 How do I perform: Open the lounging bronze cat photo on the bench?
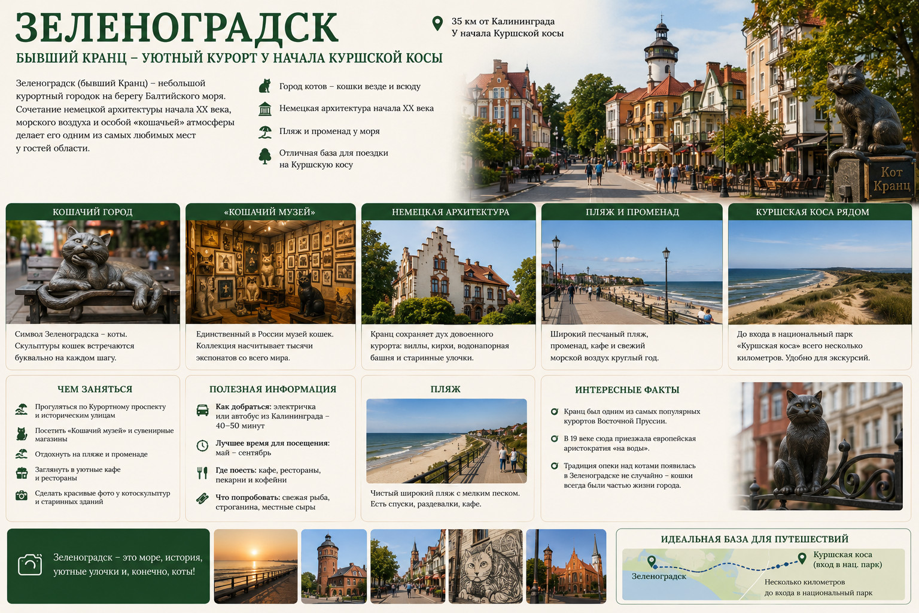[x=93, y=272]
